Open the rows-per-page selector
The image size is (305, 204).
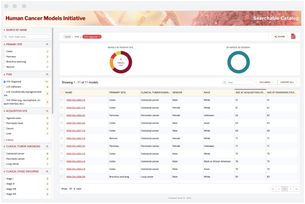72,189
